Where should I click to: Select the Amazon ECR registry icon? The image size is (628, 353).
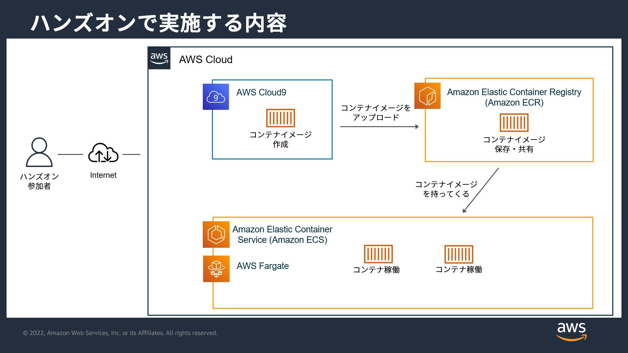427,96
